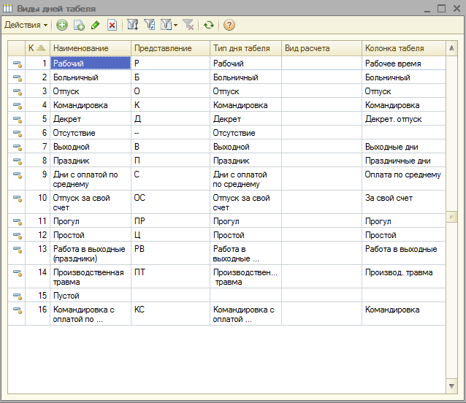
Task: Click the row icon for Рабочий entry
Action: coord(17,64)
